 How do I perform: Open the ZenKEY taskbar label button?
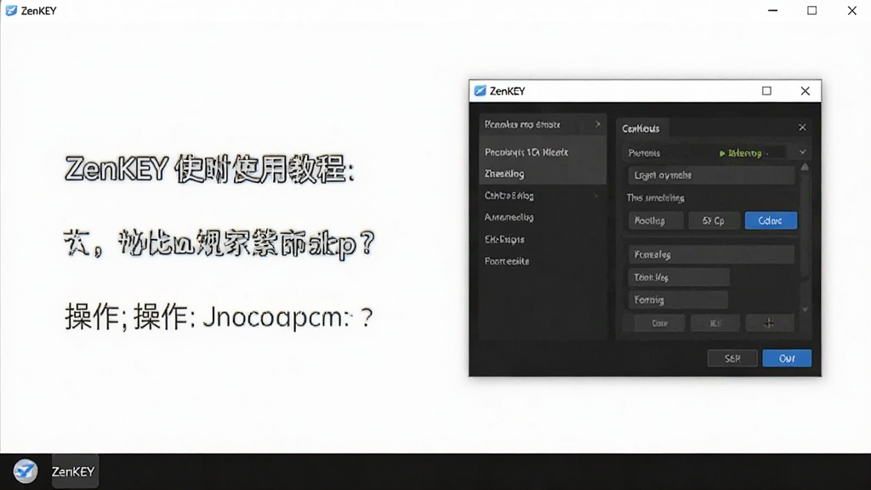click(x=75, y=471)
